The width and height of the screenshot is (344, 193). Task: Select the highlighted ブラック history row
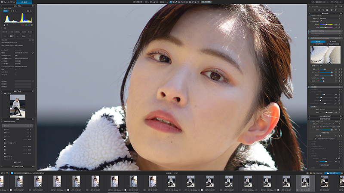pyautogui.click(x=17, y=126)
